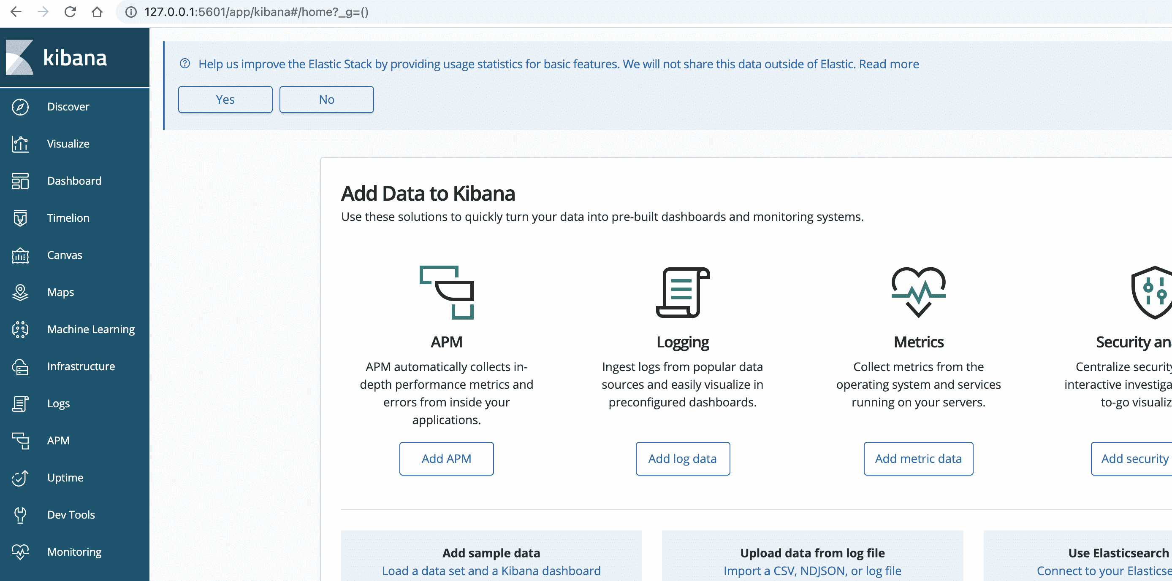Click the Maps pin icon

tap(20, 292)
